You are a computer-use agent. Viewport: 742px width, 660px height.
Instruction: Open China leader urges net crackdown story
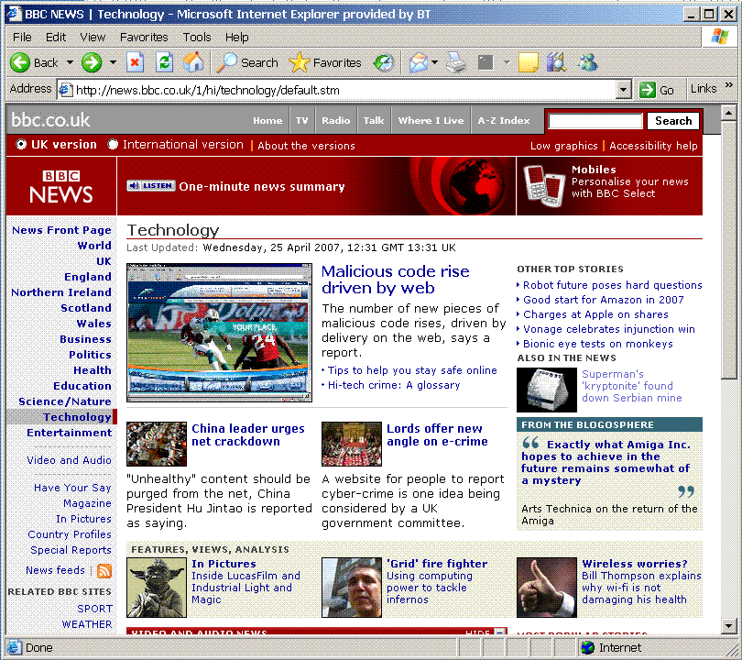tap(248, 434)
